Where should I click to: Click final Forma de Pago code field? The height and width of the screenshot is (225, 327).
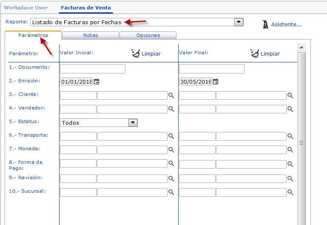[197, 164]
